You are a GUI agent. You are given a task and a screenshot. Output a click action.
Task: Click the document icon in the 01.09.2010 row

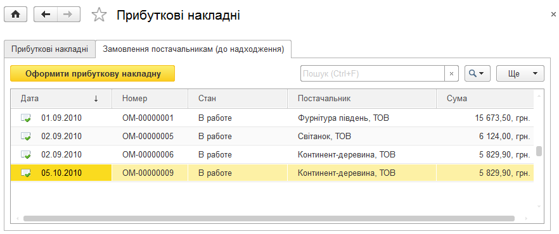coord(25,118)
